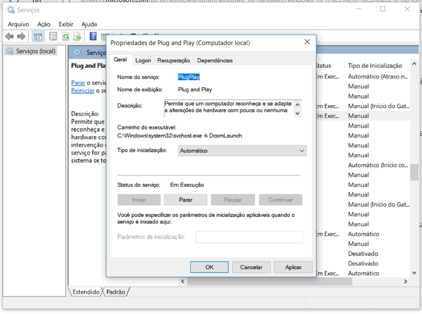The height and width of the screenshot is (314, 422).
Task: Click the Continuar button
Action: pyautogui.click(x=281, y=200)
